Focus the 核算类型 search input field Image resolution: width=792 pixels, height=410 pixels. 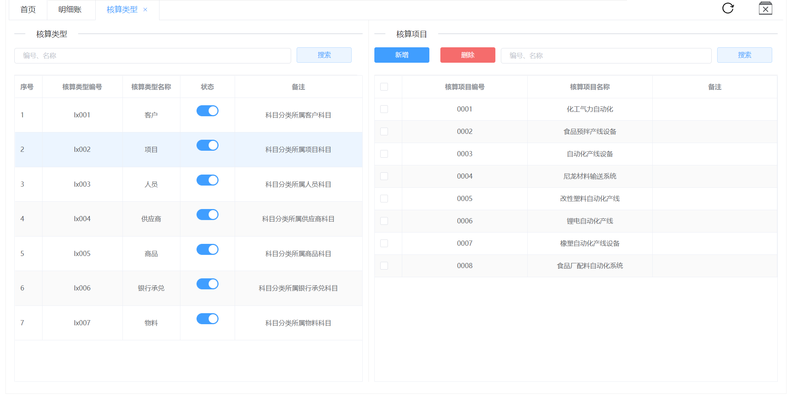(152, 56)
